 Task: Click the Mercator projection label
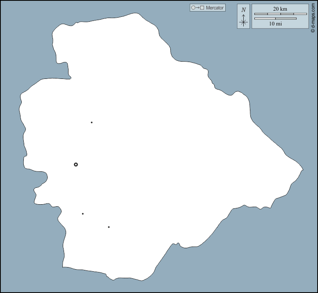[215, 8]
